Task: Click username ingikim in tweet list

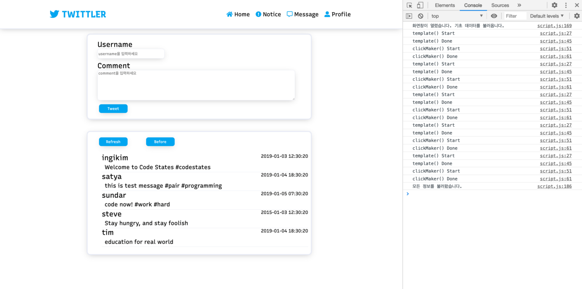Action: coord(115,158)
